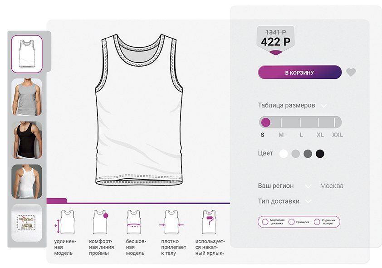Select the Бесплатная доставка radio option

264,222
